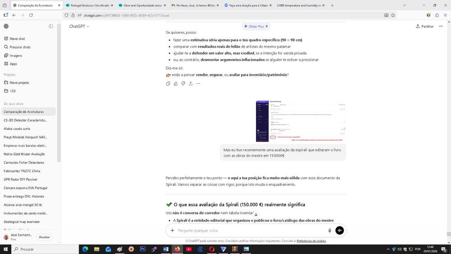Open Opera browser from the taskbar
The width and height of the screenshot is (451, 254).
(212, 249)
